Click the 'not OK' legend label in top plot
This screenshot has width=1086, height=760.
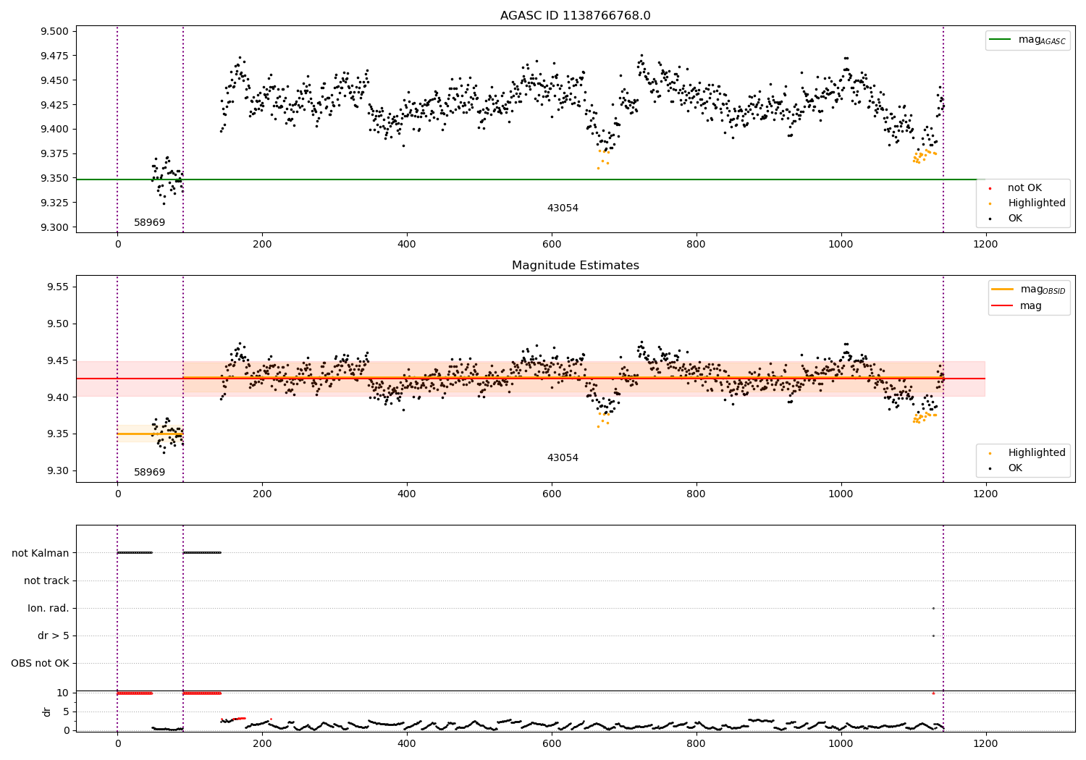tap(1024, 188)
